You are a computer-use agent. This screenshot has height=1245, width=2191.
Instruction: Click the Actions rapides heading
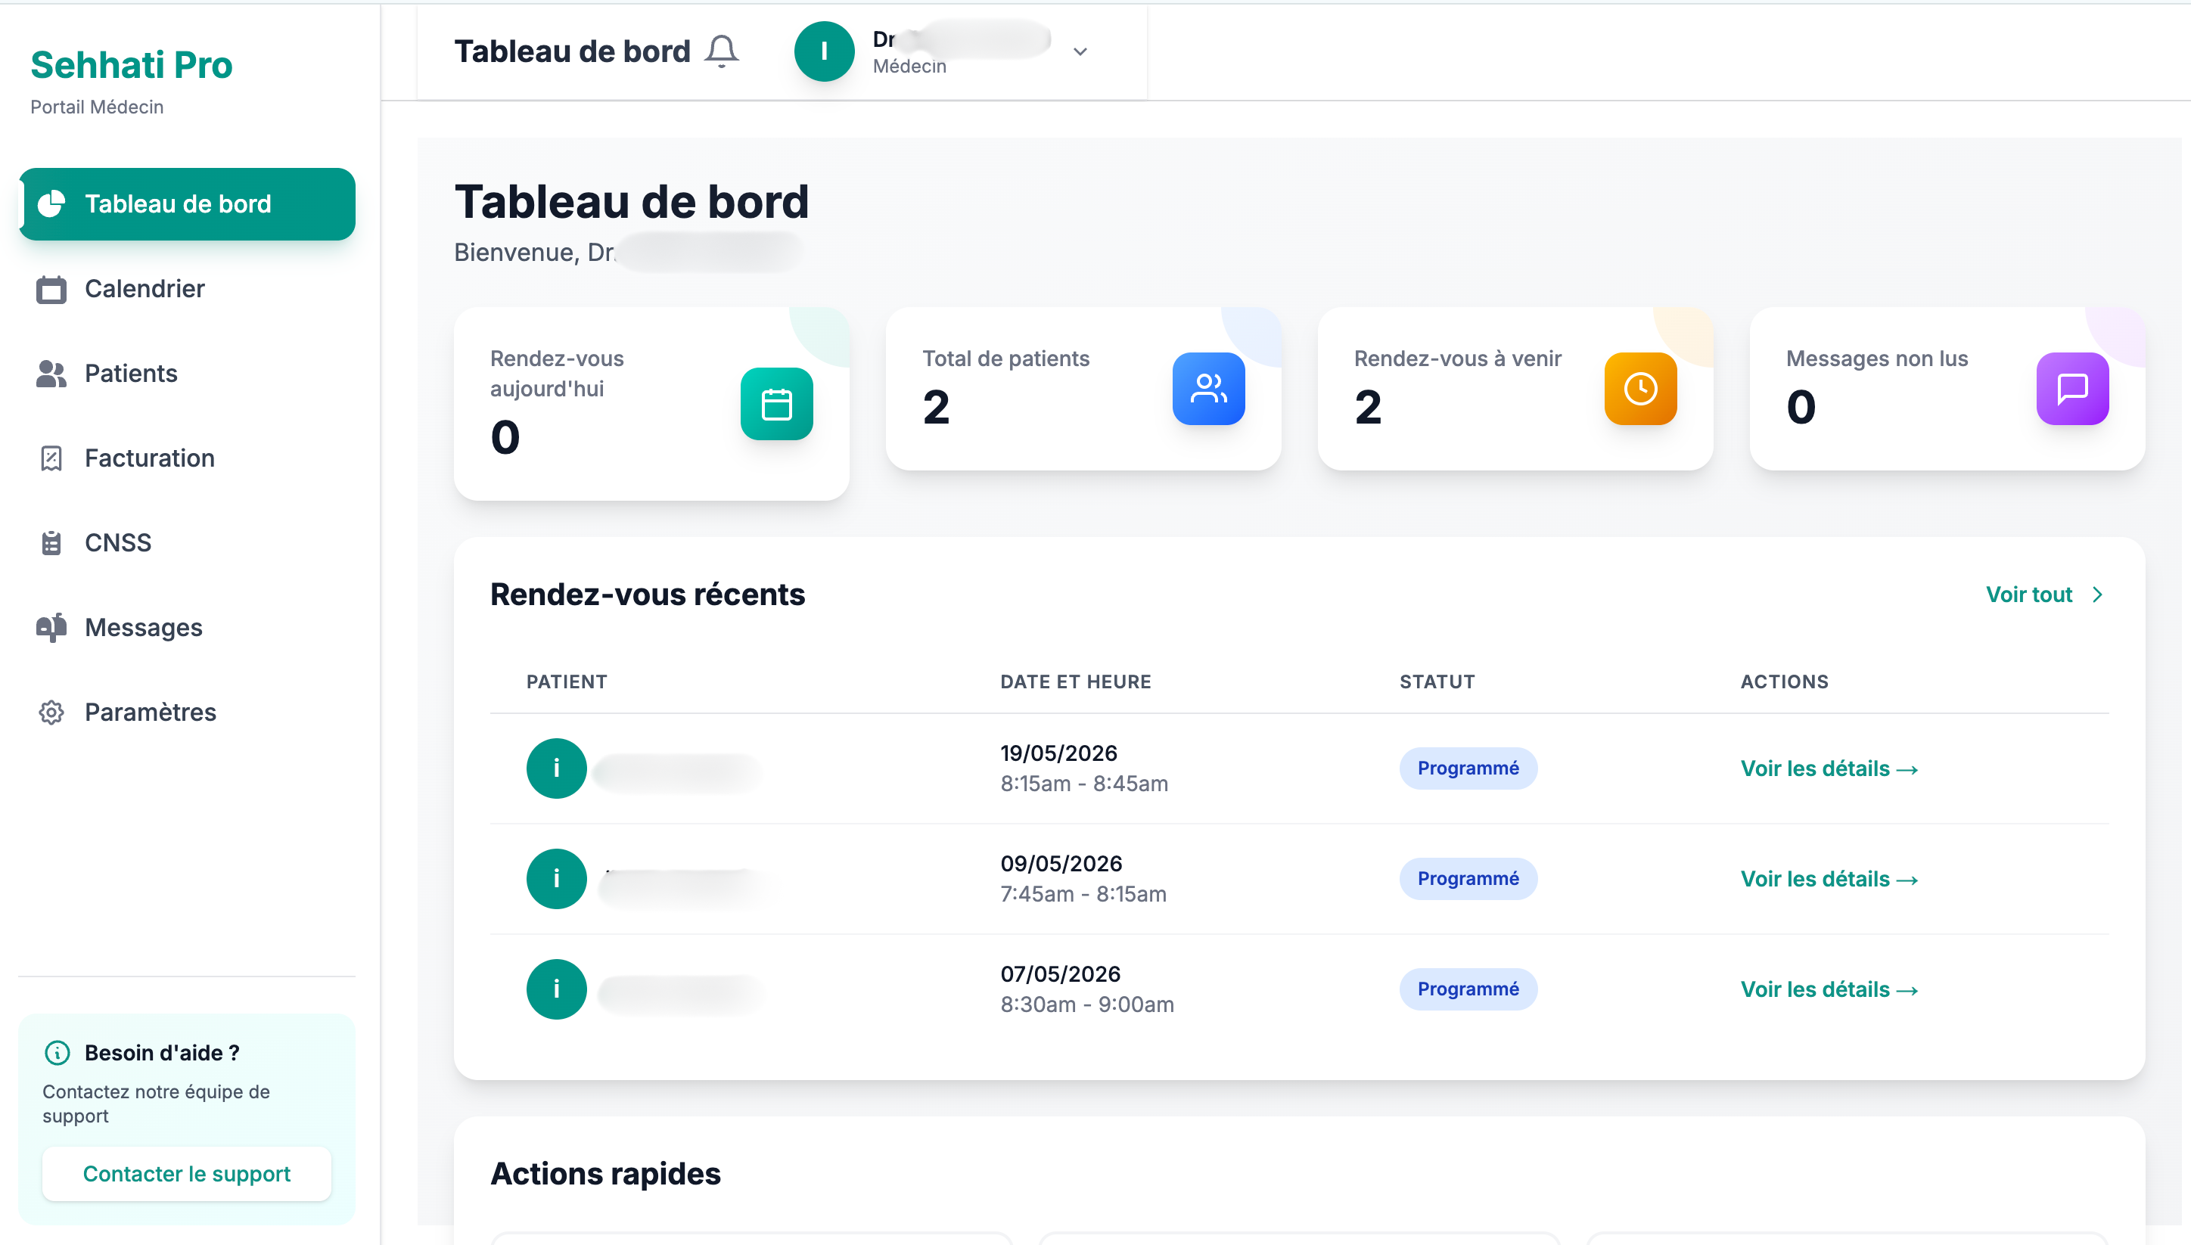(605, 1174)
